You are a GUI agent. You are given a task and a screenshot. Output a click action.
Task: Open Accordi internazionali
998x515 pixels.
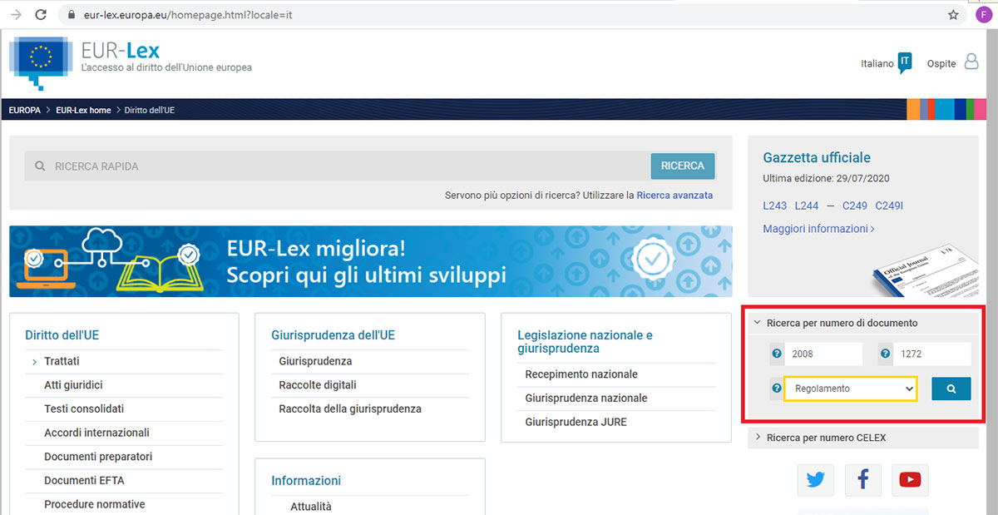click(x=96, y=433)
